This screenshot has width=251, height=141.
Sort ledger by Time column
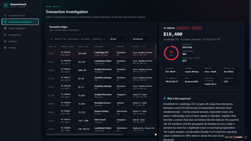tap(52, 47)
